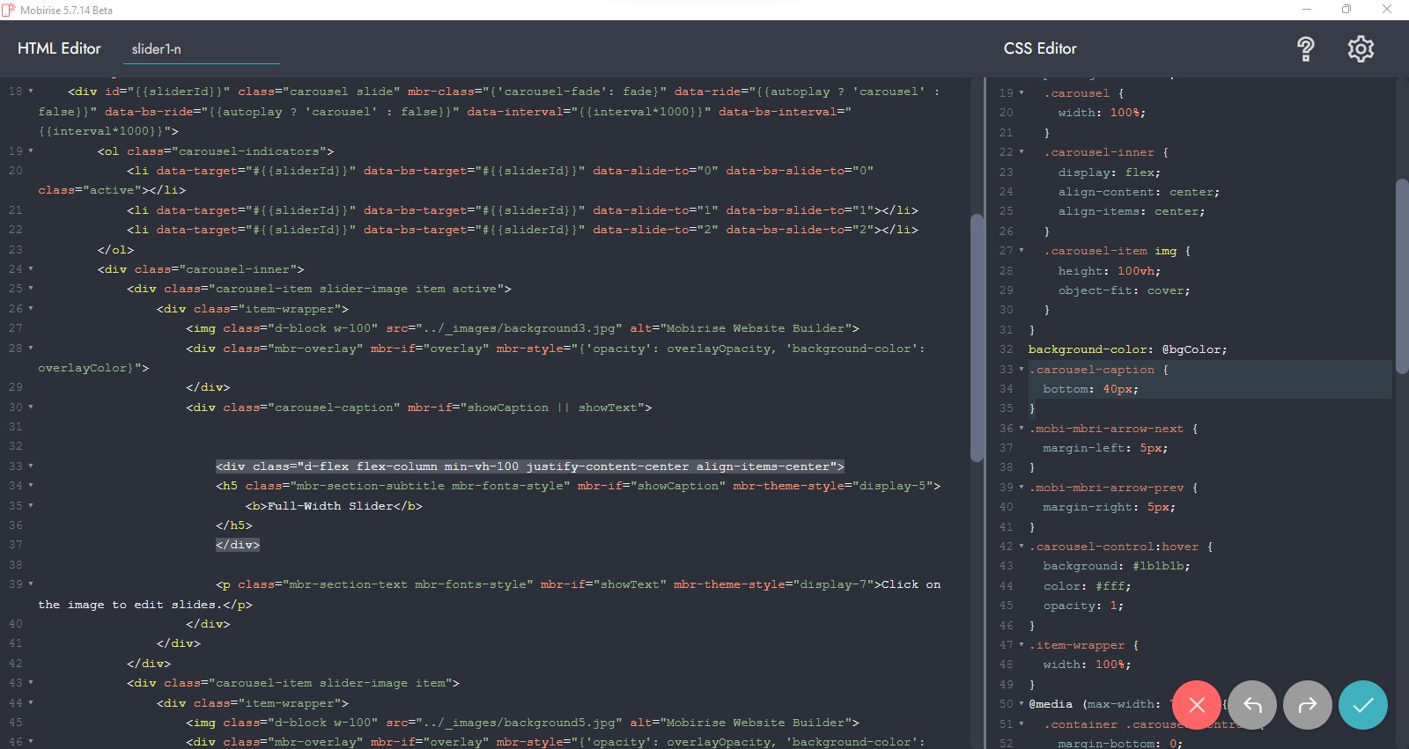
Task: Collapse the .carousel-caption rule at CSS line 33
Action: point(1022,370)
